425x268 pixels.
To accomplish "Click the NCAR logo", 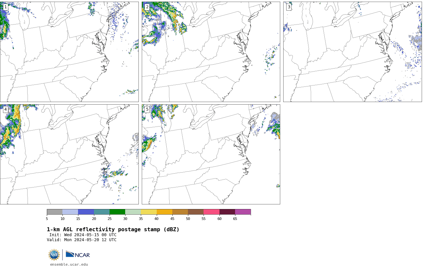I will tap(78, 254).
